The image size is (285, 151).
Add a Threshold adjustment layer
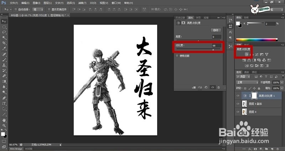click(256, 66)
